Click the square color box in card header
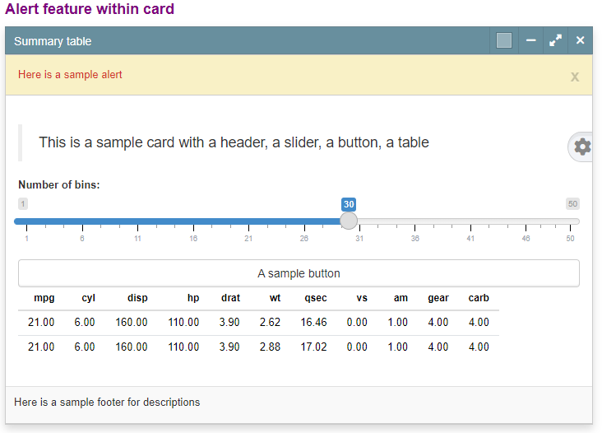 503,40
